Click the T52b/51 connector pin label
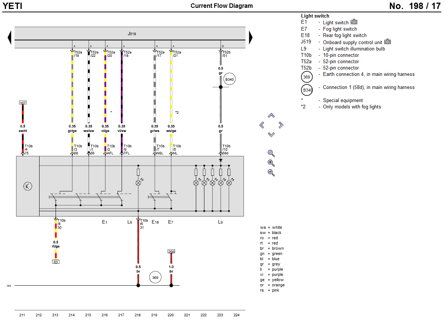The width and height of the screenshot is (445, 323). tap(226, 54)
